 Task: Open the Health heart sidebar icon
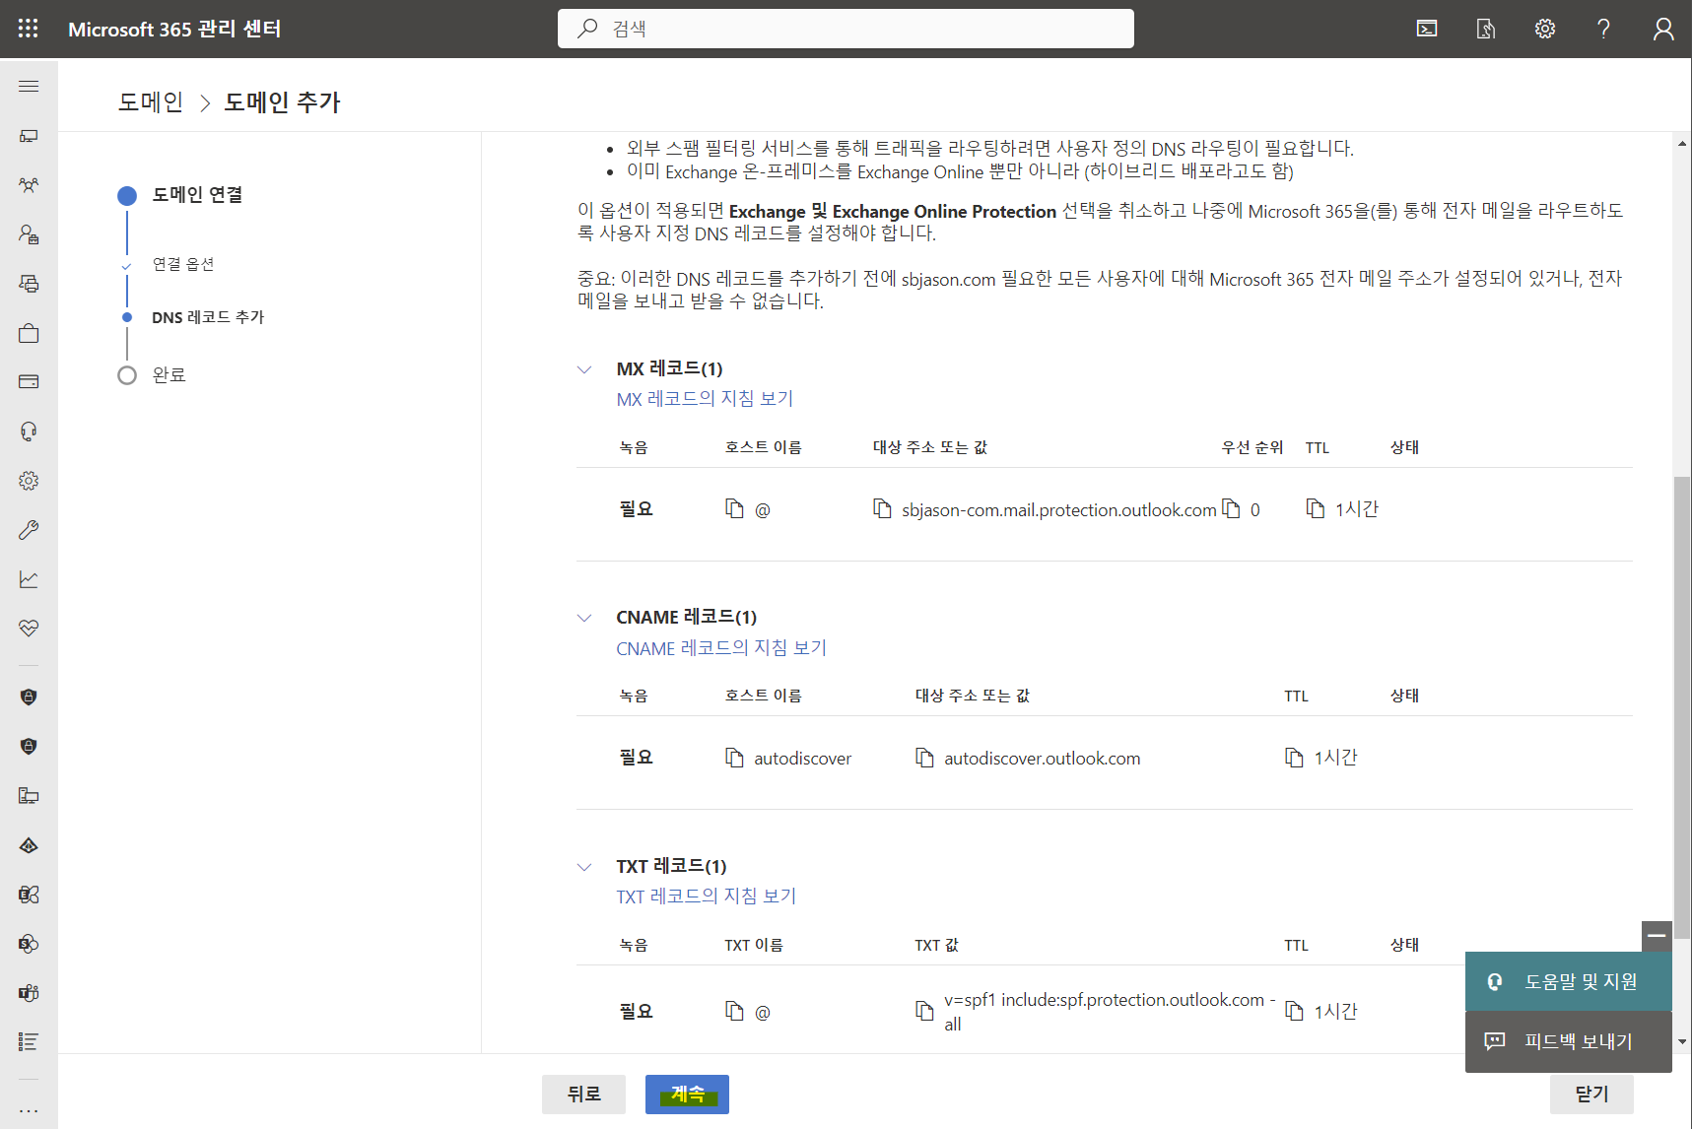(29, 629)
